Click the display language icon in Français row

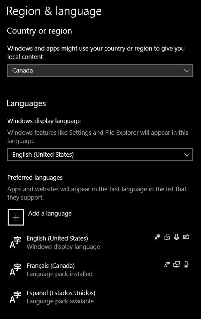coord(167,264)
